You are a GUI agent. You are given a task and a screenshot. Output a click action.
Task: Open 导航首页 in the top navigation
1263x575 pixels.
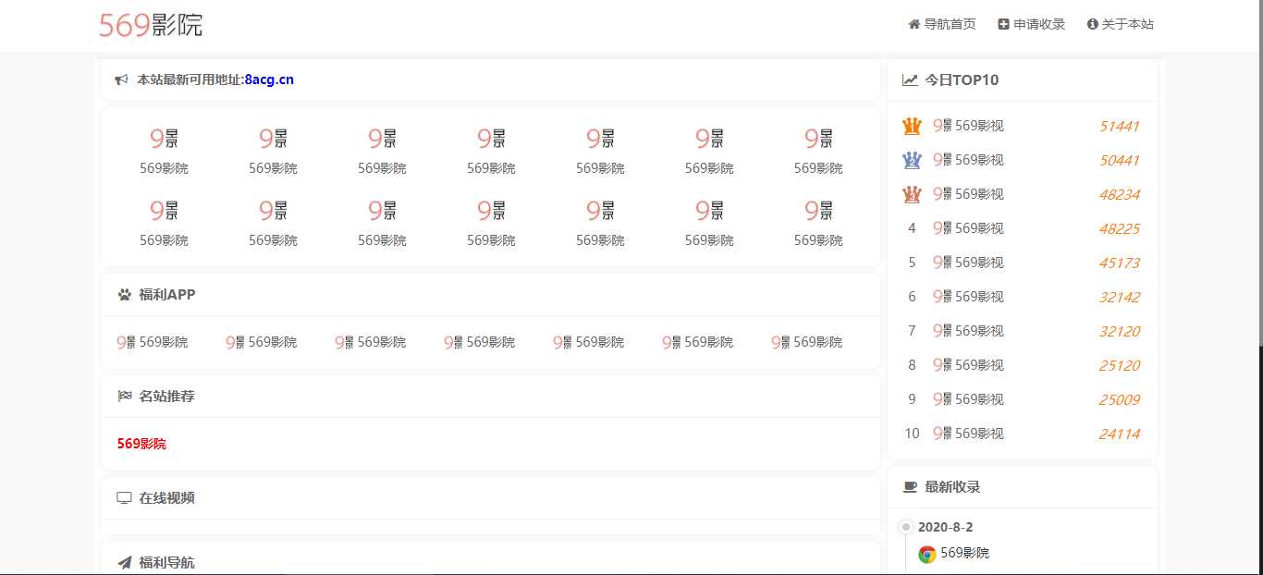coord(941,24)
